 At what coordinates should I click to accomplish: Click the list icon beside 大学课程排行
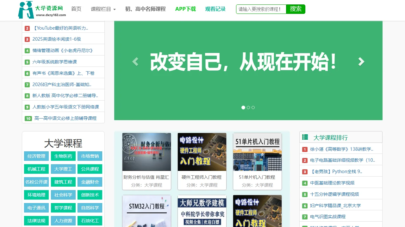[x=305, y=137]
